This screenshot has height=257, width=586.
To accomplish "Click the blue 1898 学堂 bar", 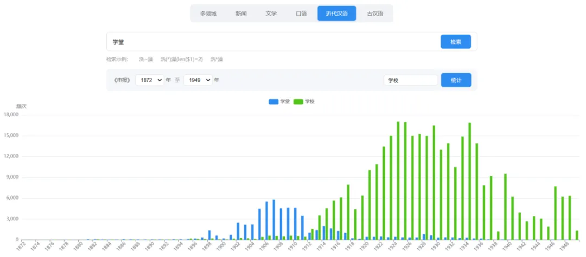I will (x=209, y=235).
